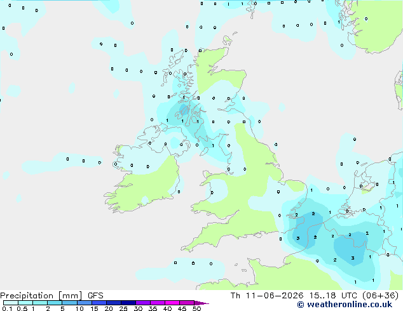Screen dimensions: 403x311
Task: Click the '15' legend scale label
Action: pos(94,308)
